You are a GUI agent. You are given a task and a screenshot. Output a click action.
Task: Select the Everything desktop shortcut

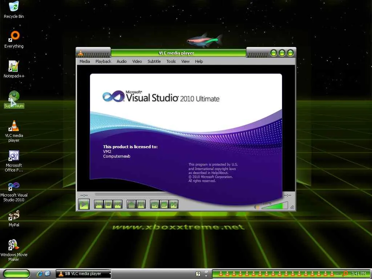click(x=14, y=39)
